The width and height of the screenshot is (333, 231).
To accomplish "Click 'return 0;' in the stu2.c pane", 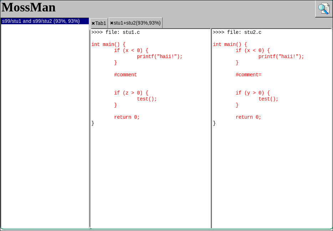I will click(x=248, y=117).
